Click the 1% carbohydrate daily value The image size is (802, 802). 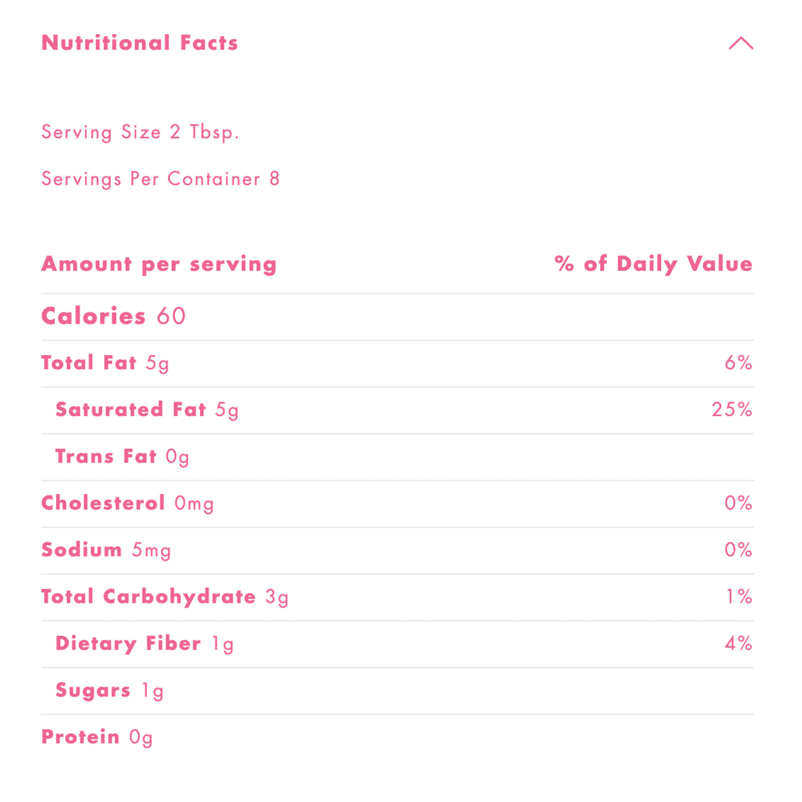[739, 597]
